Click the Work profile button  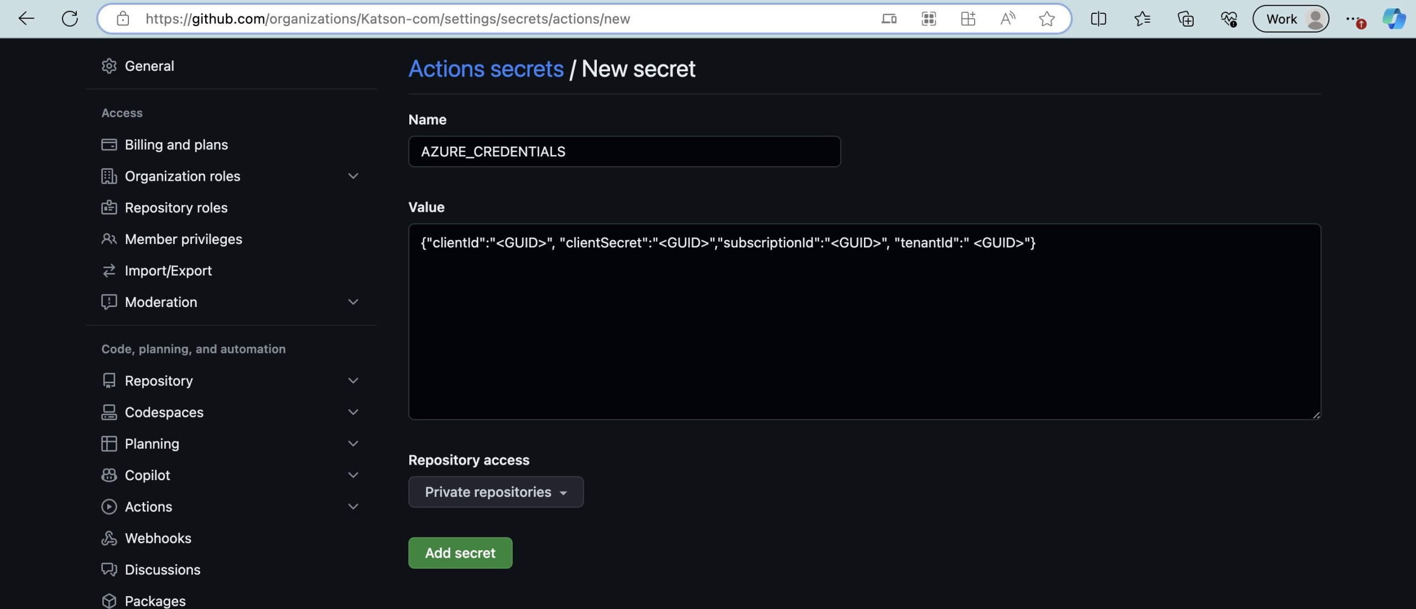[1290, 19]
